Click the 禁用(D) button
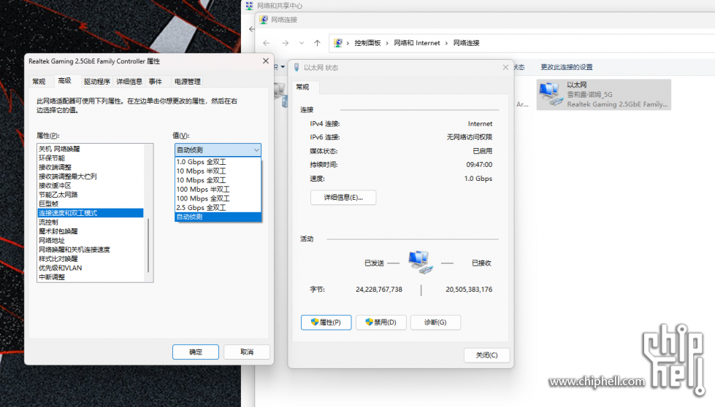The width and height of the screenshot is (715, 407). (381, 322)
